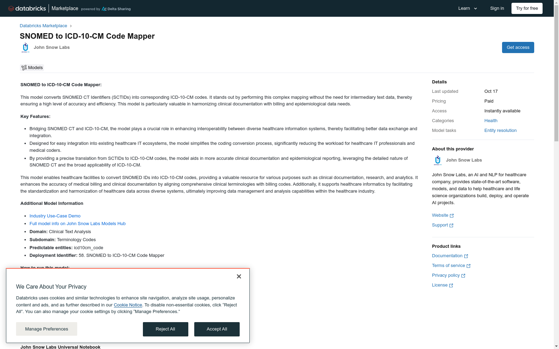Click the 'Product links' heading
The width and height of the screenshot is (559, 349).
point(446,246)
